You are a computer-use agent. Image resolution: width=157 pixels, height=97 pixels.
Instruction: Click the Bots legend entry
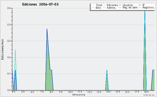point(96,8)
